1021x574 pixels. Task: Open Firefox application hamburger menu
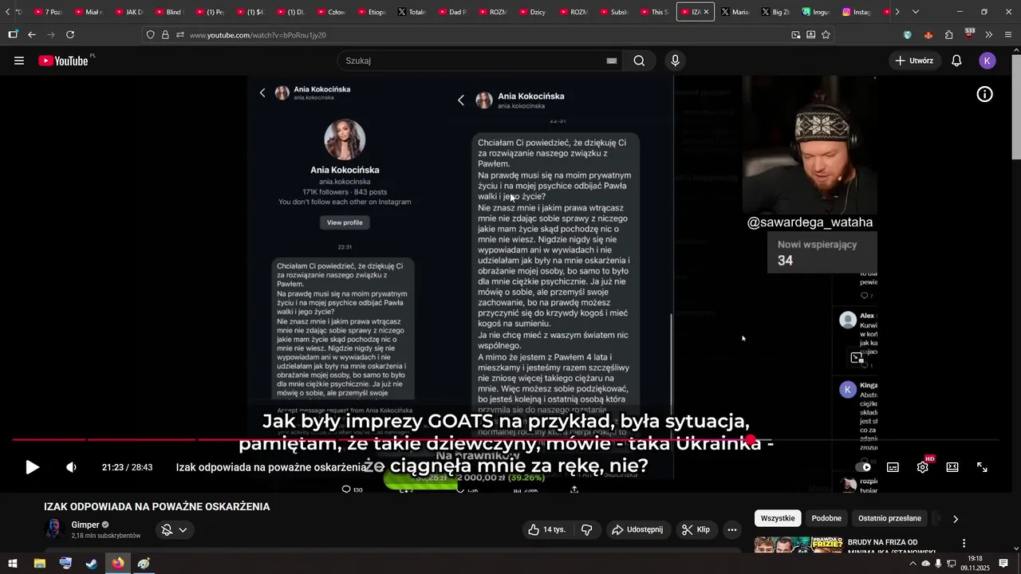[x=1008, y=35]
